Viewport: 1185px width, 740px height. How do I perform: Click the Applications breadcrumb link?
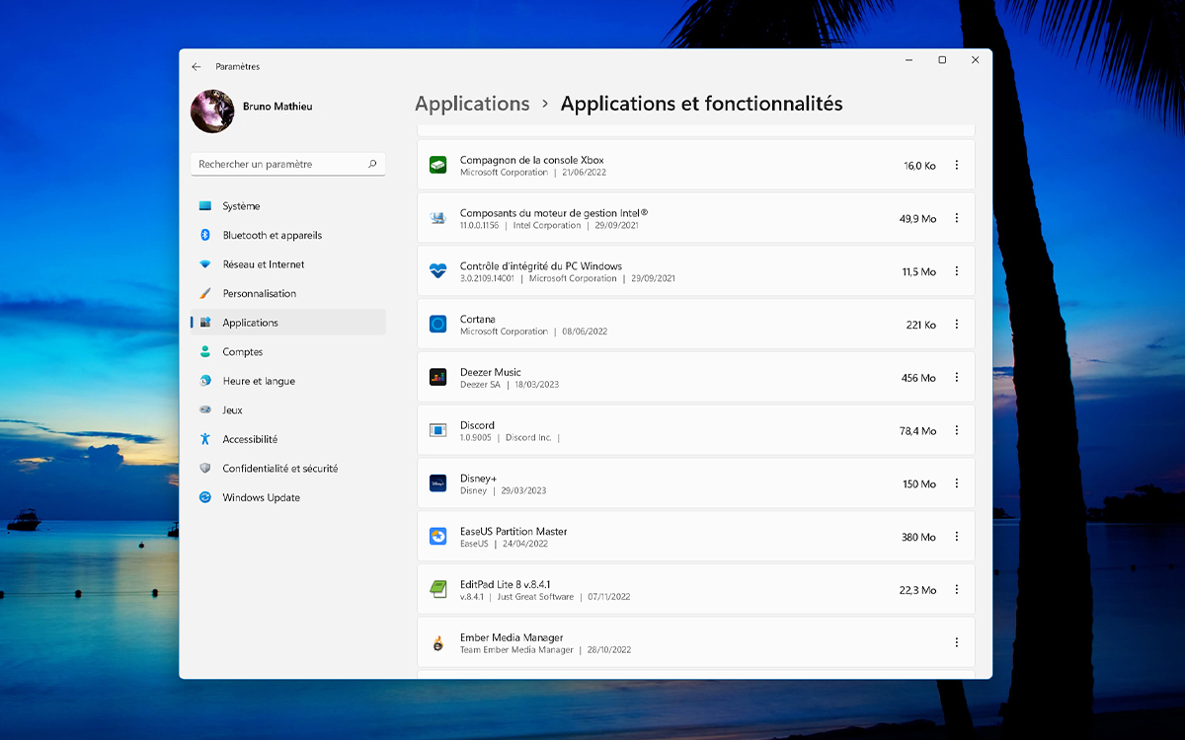pyautogui.click(x=472, y=103)
